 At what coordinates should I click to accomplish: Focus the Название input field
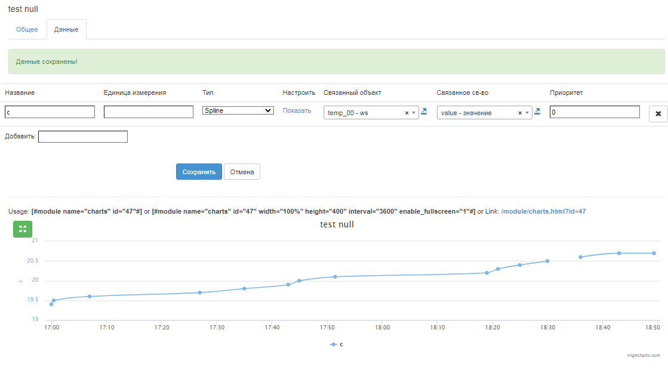click(x=50, y=112)
